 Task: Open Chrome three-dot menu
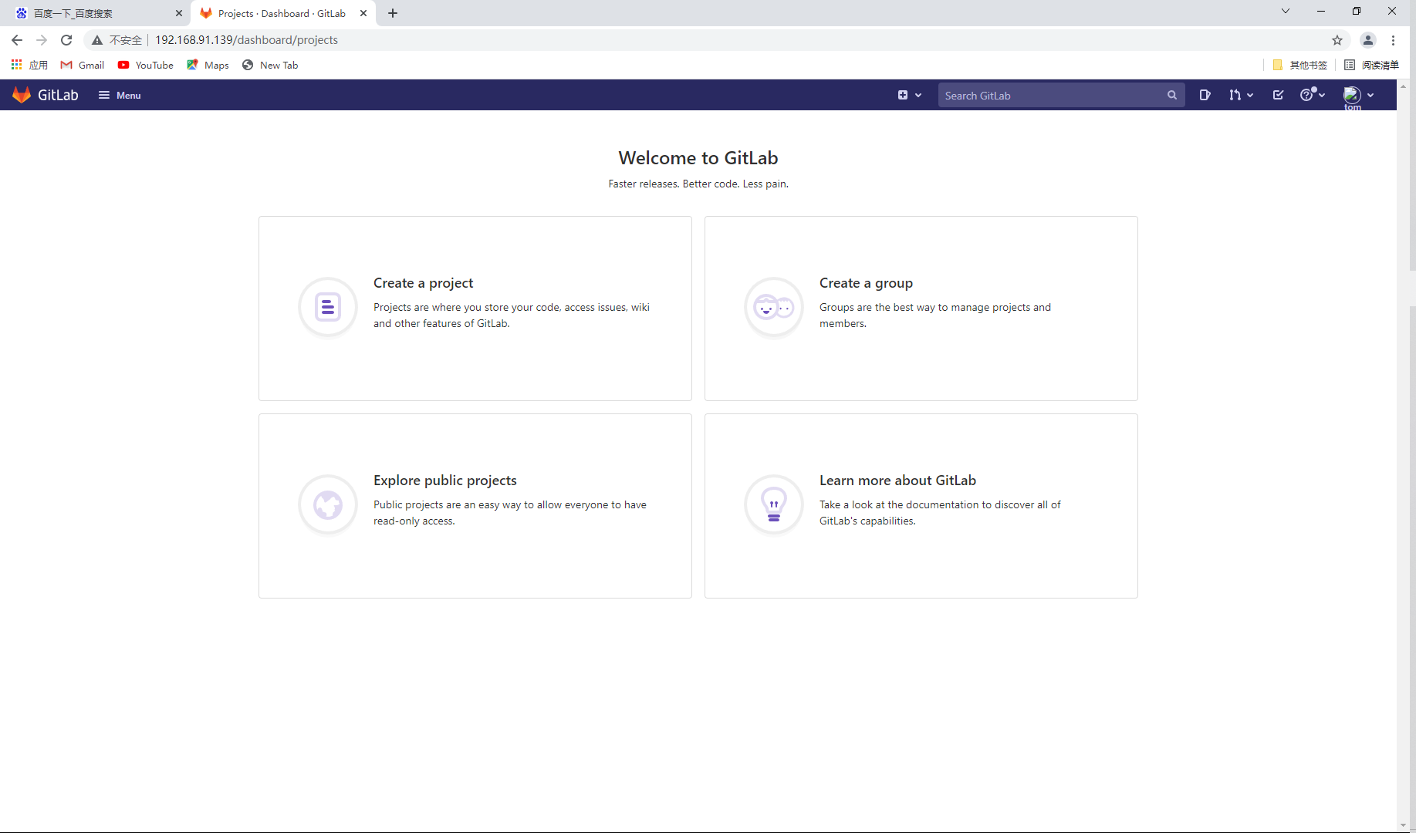pos(1393,40)
